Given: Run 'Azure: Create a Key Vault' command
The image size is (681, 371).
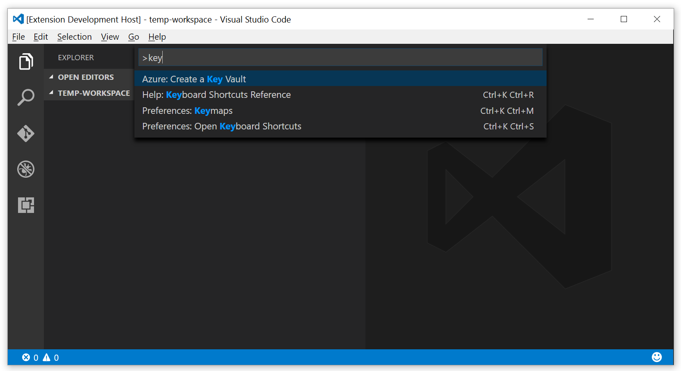Looking at the screenshot, I should point(340,79).
